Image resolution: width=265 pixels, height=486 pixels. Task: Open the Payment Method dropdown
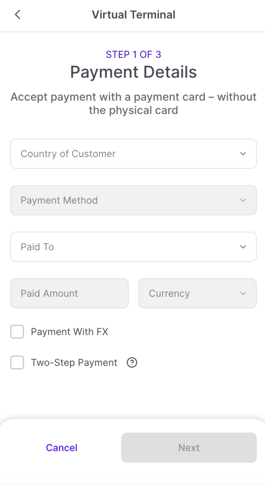click(x=133, y=200)
